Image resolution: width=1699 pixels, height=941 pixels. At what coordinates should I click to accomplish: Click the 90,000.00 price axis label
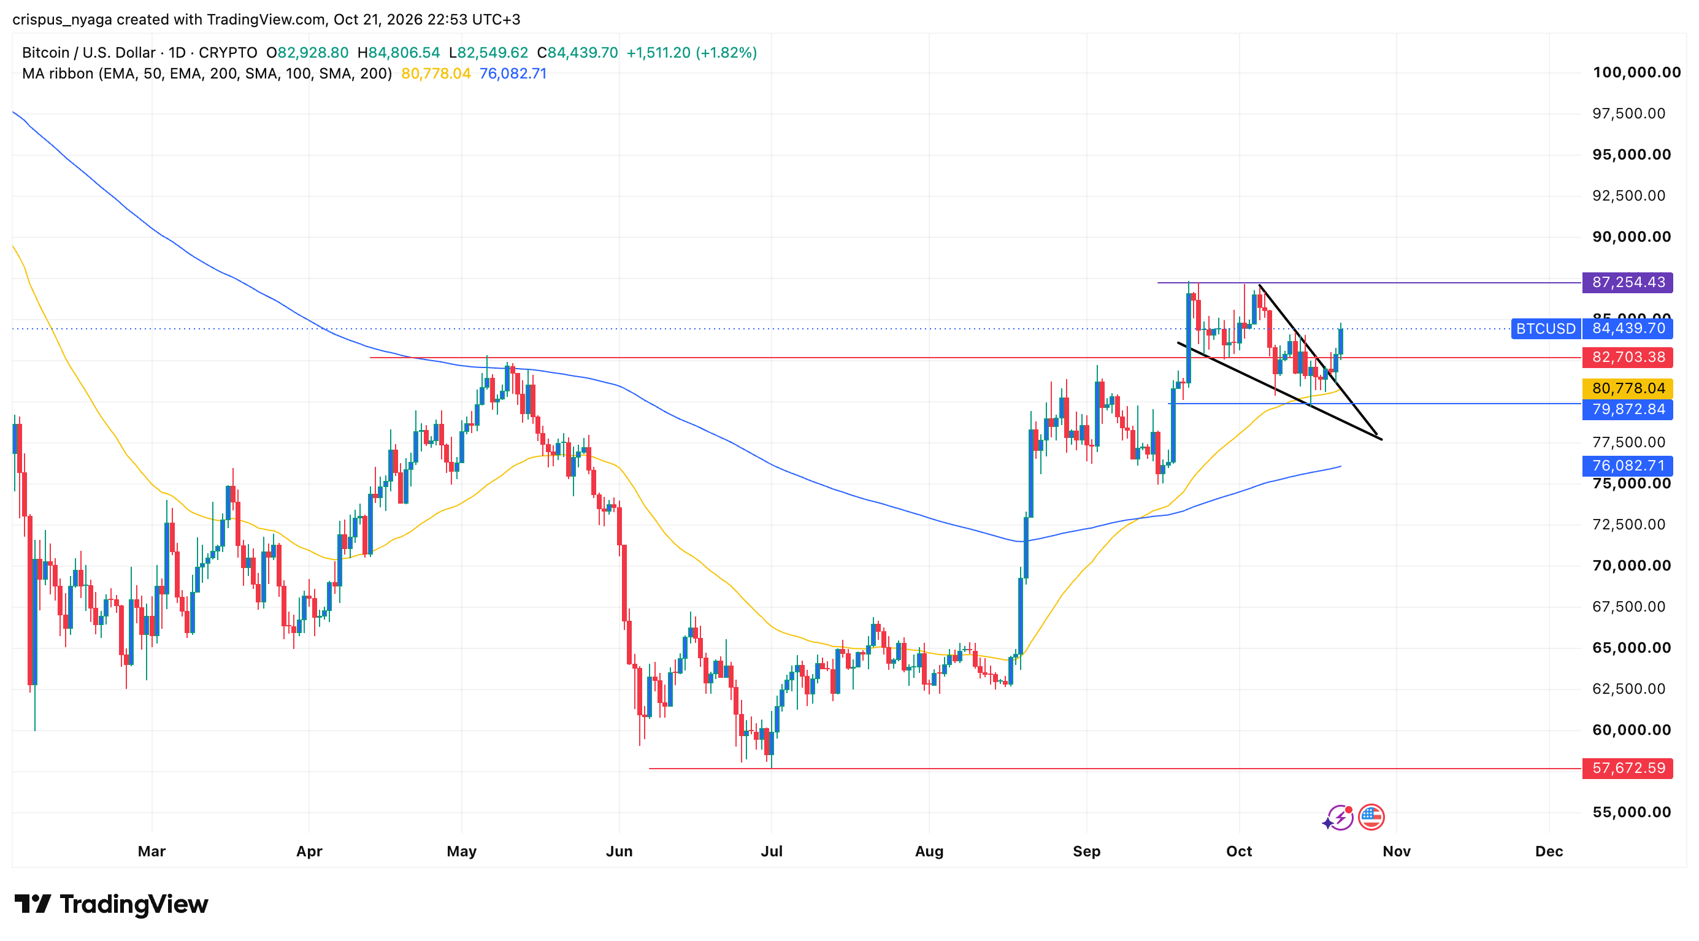1632,237
